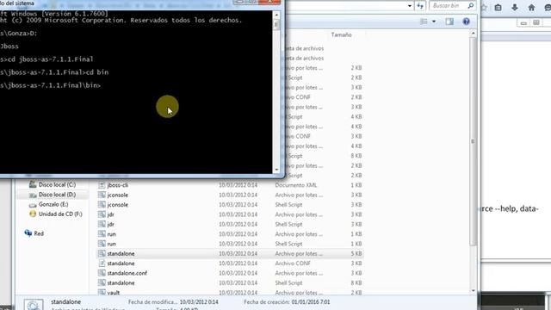551x310 pixels.
Task: Click the icon of standalone.conf batch file
Action: pos(102,273)
